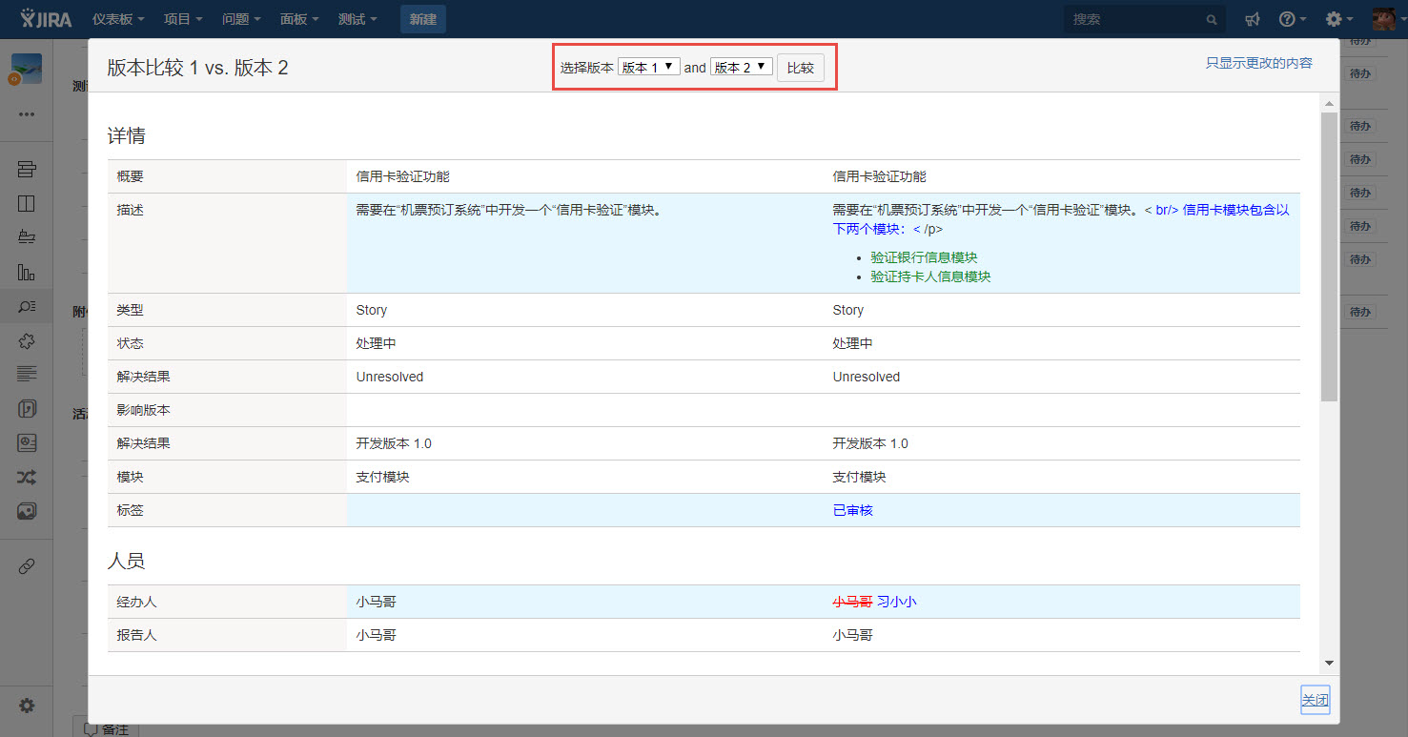Viewport: 1408px width, 737px height.
Task: Open the 项目 menu
Action: (183, 19)
